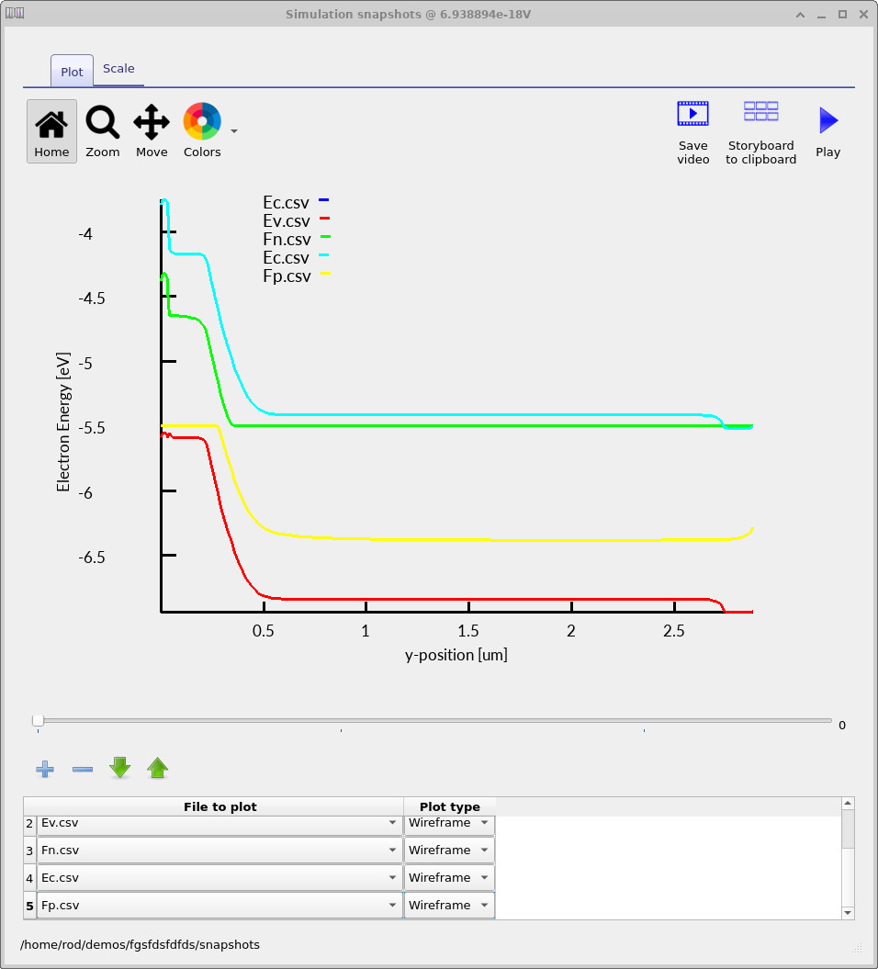This screenshot has width=878, height=969.
Task: Click the window menu icon in the title bar
Action: click(x=15, y=14)
